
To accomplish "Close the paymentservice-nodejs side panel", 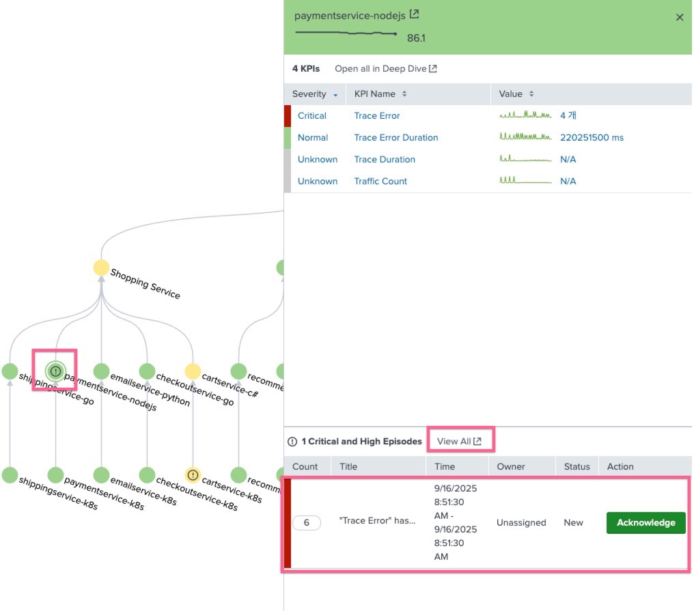I will [x=680, y=17].
